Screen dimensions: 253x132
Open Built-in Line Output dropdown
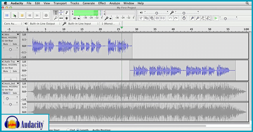tap(45, 24)
